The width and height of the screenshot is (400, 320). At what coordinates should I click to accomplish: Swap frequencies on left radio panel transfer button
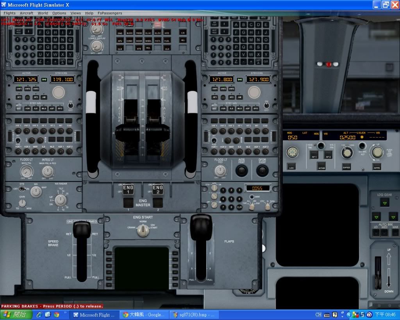coord(44,80)
